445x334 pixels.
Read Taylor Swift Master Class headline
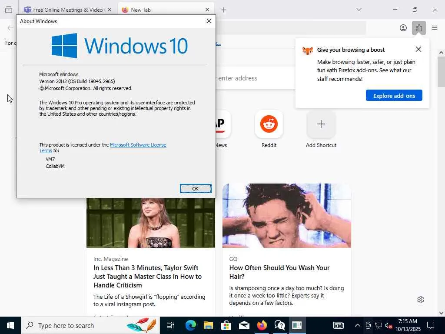(147, 276)
